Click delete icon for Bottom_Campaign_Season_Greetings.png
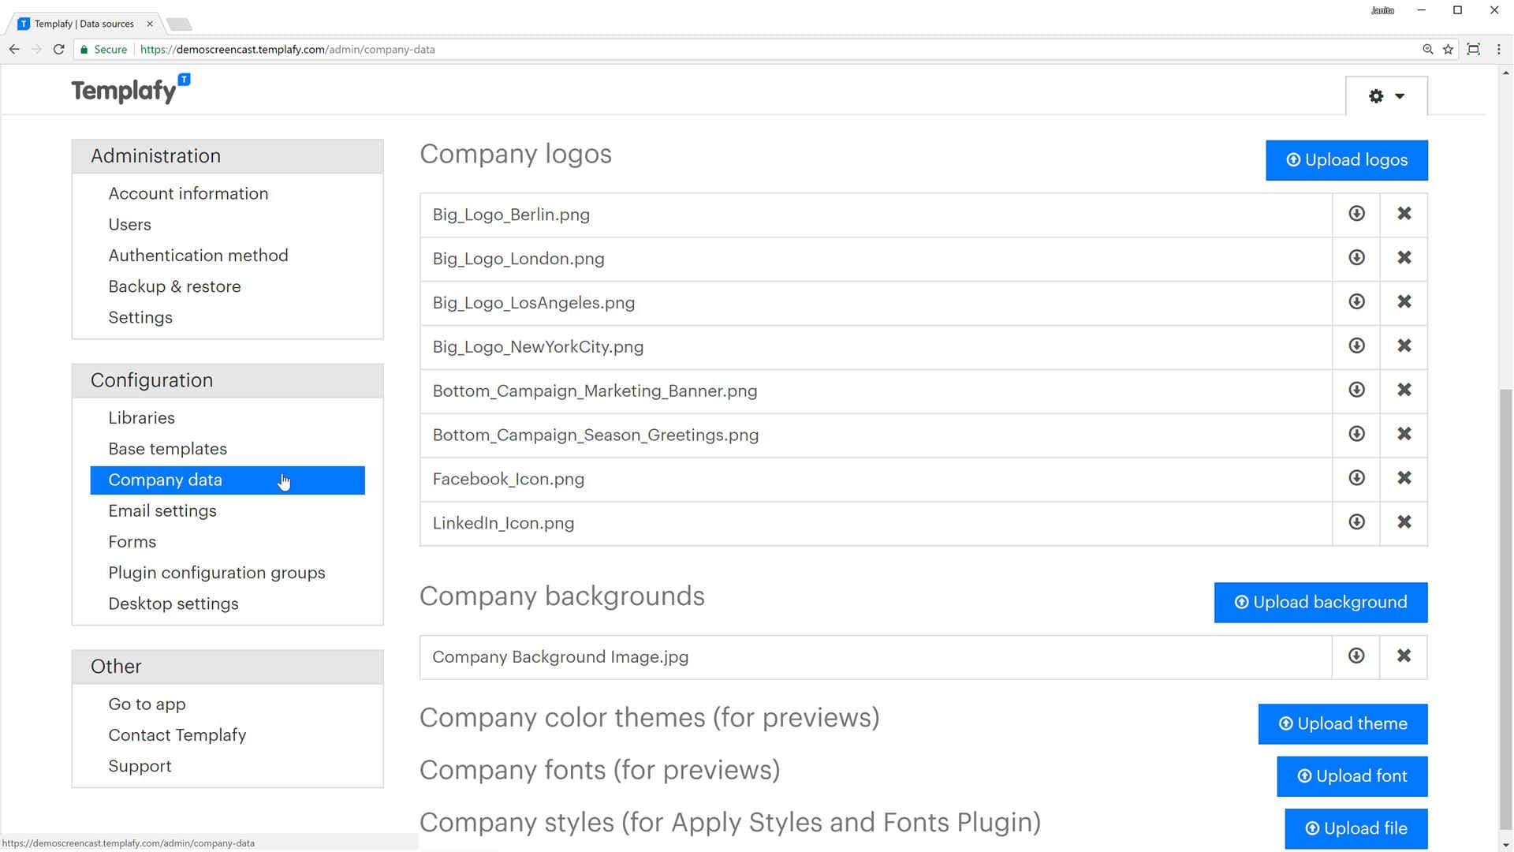The height and width of the screenshot is (852, 1514). point(1405,435)
